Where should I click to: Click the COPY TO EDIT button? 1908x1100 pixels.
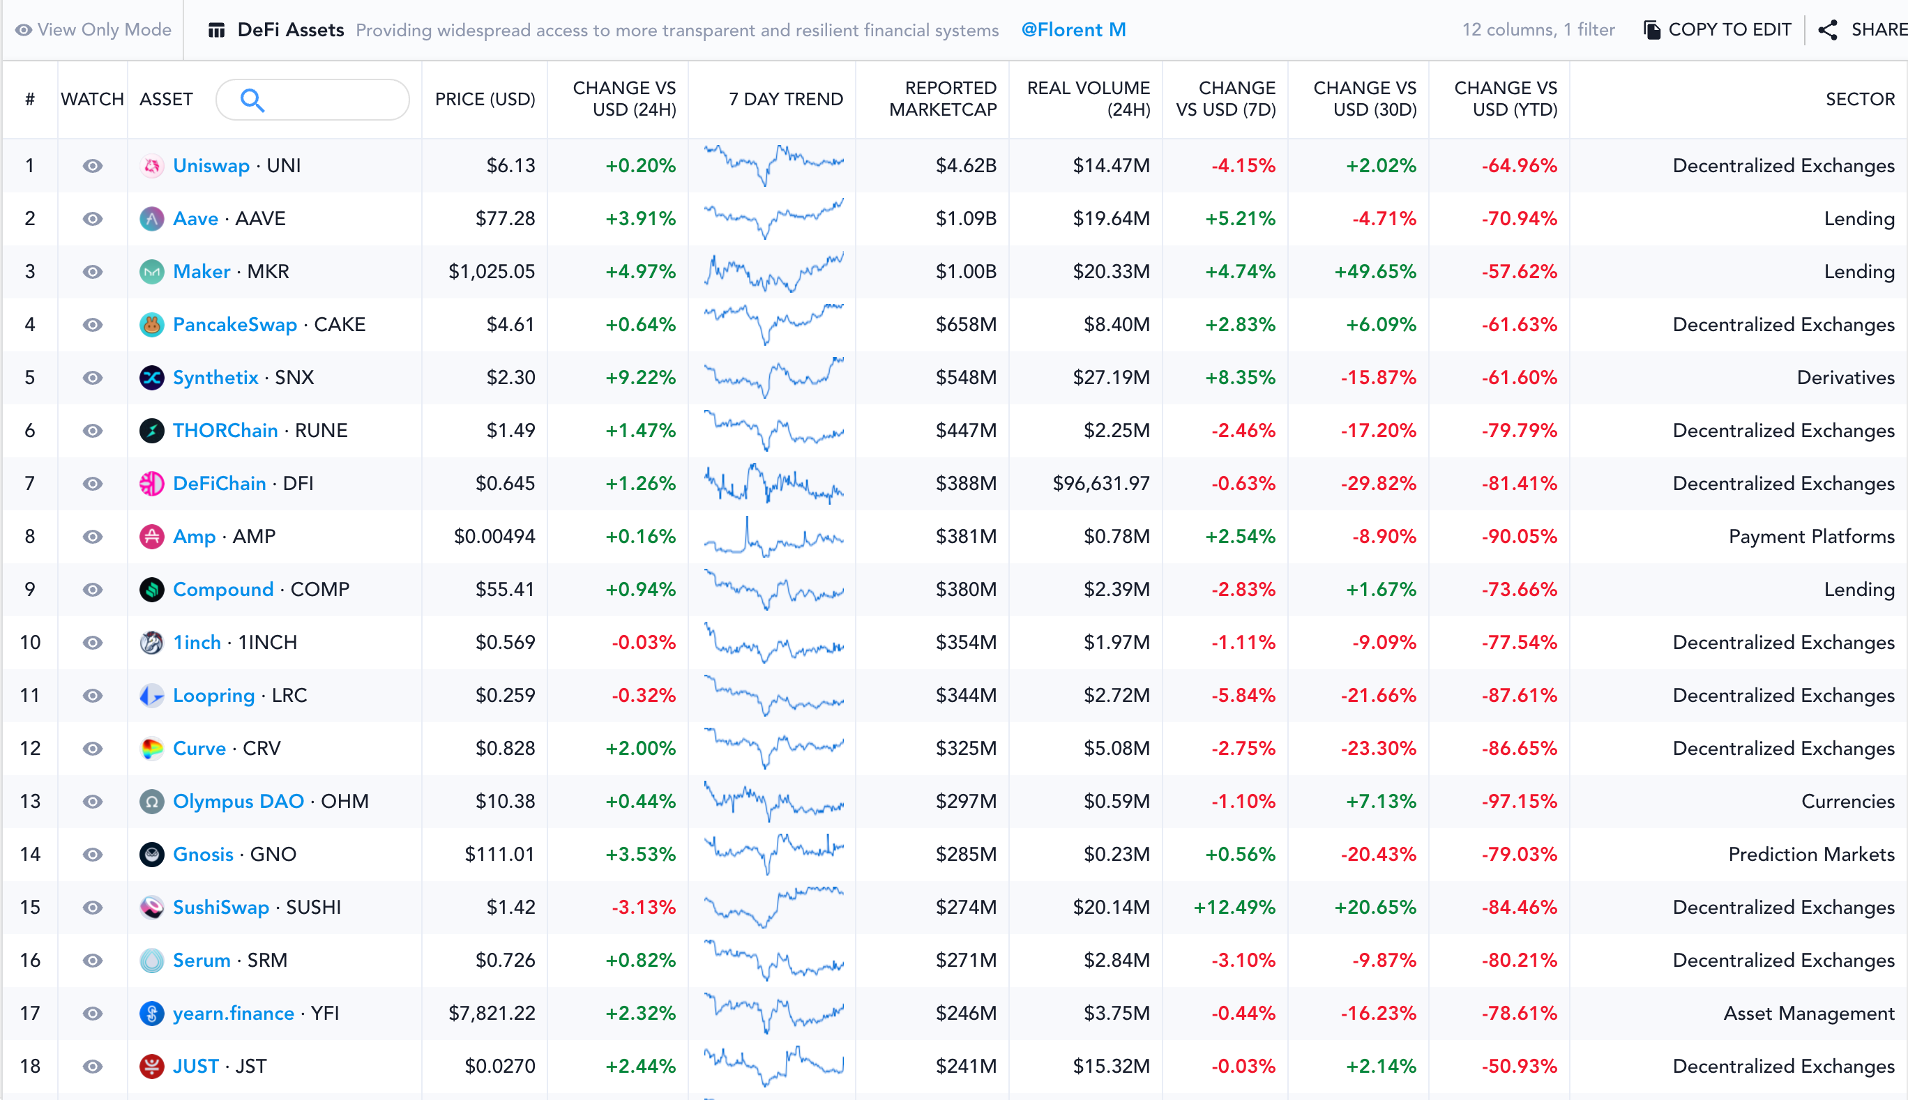[x=1717, y=29]
